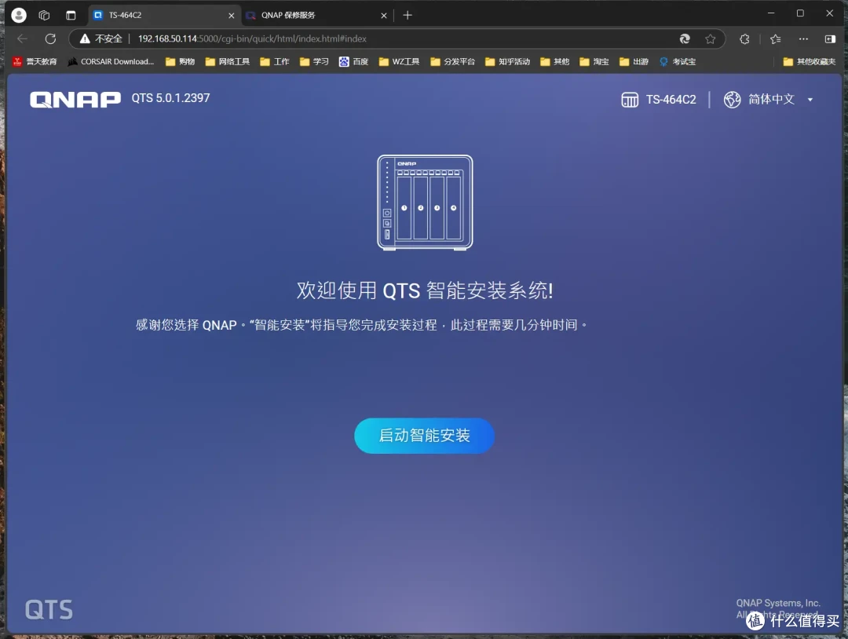848x639 pixels.
Task: Click the QNAP logo
Action: (75, 100)
